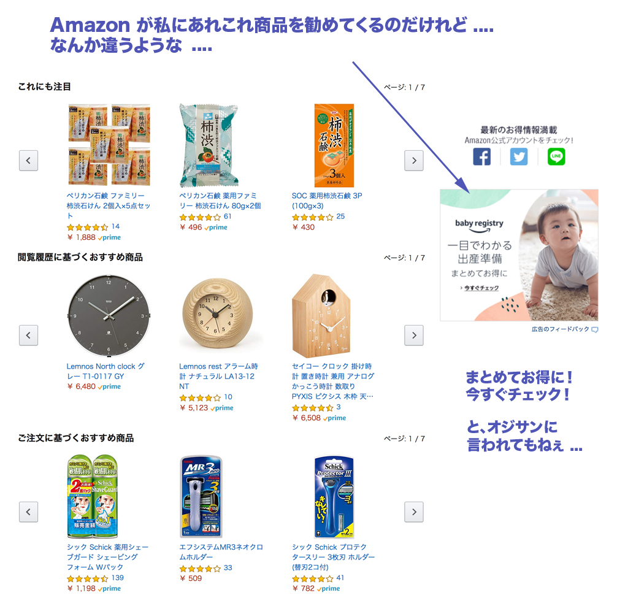Open Lemnos North clock グレー product link

[x=105, y=371]
